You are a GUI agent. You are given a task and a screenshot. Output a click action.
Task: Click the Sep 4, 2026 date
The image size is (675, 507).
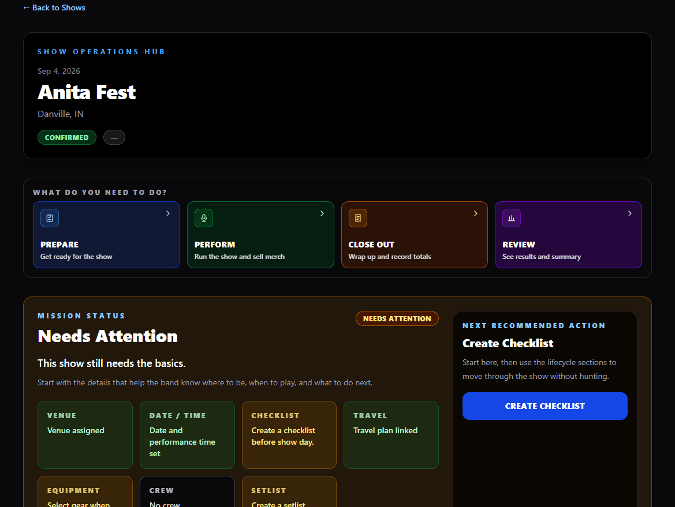(58, 71)
